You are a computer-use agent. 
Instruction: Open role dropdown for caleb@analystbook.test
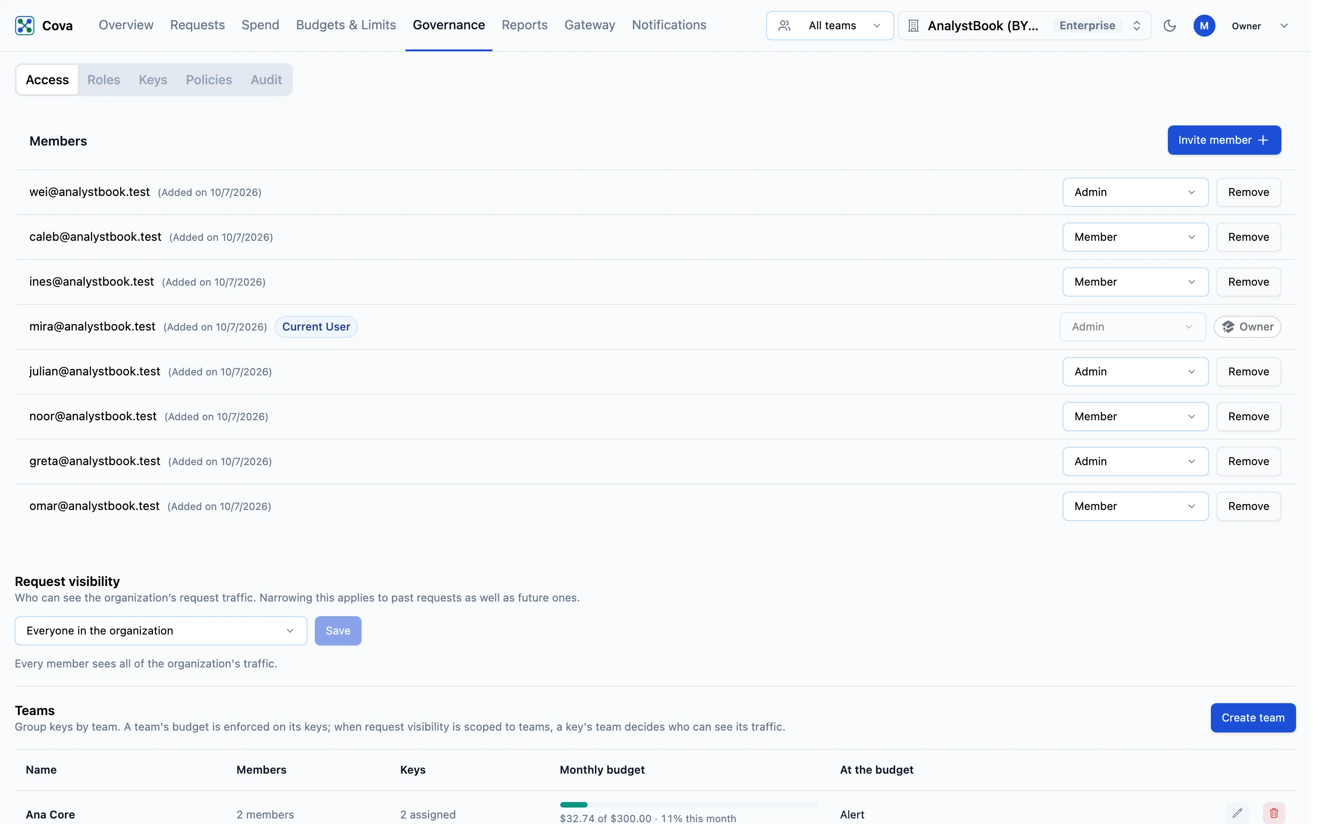tap(1135, 237)
